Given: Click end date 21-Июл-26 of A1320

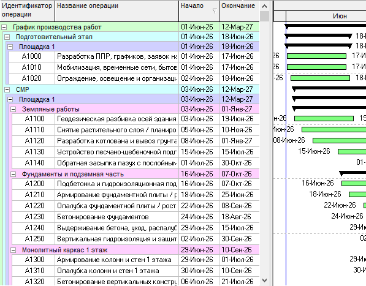Looking at the screenshot, I should (x=237, y=282).
